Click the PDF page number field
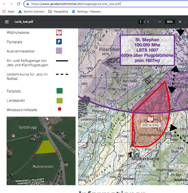Viewport: 188px width, 193px height. [140, 22]
